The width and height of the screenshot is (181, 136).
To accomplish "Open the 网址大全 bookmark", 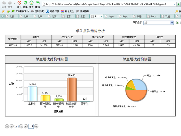I will coord(68,11).
